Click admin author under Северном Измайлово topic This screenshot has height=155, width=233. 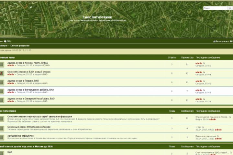[11, 101]
